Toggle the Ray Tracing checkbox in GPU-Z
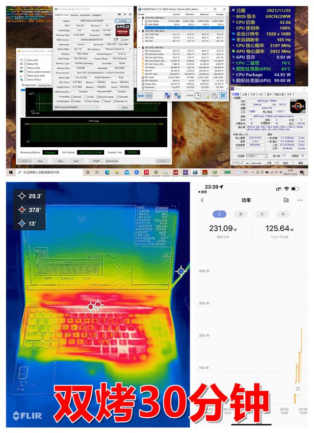Screen dimensions: 314x433 pos(85,101)
